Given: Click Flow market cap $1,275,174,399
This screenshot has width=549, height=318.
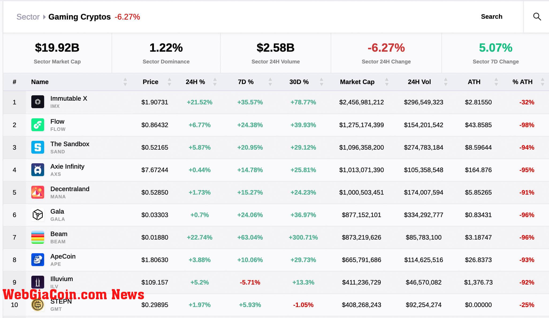Looking at the screenshot, I should [361, 125].
